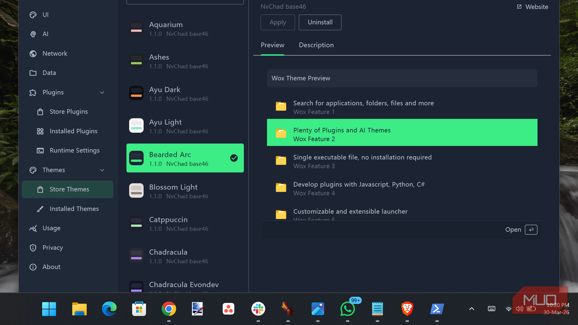The width and height of the screenshot is (578, 325).
Task: Click the Apply button
Action: (278, 22)
